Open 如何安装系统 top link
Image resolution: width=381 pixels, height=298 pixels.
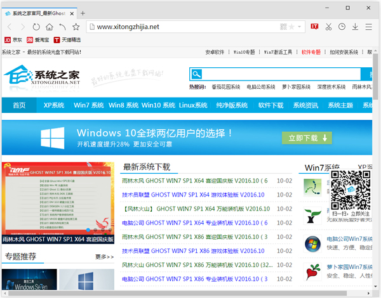(x=344, y=52)
